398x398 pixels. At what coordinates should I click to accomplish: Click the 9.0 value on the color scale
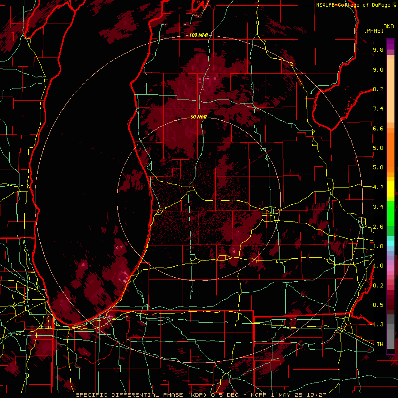[378, 69]
